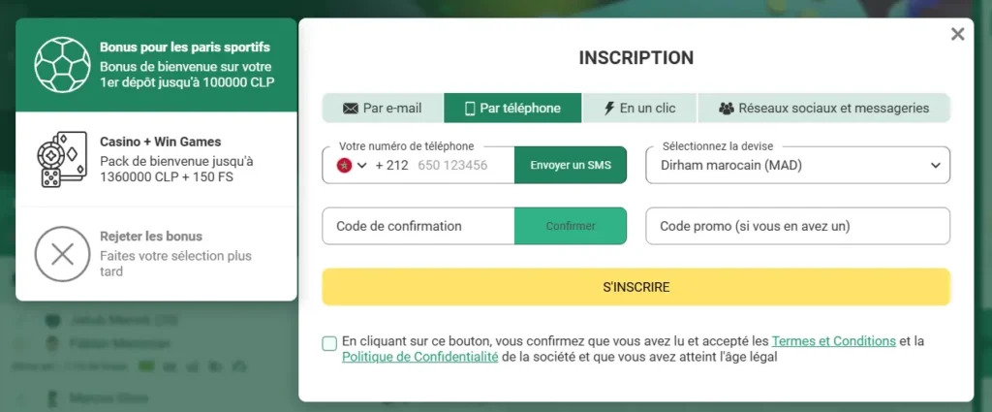The width and height of the screenshot is (992, 412).
Task: Choose the casino cards and dice icon
Action: click(61, 160)
